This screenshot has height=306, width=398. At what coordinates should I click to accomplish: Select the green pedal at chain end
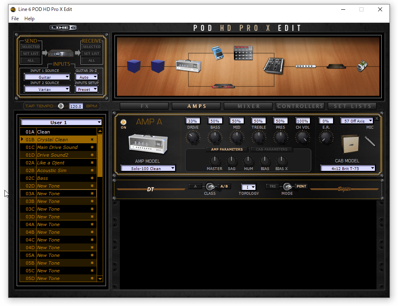coord(362,66)
